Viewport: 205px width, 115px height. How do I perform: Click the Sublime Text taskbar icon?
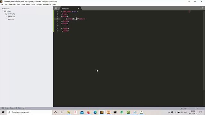click(x=102, y=112)
